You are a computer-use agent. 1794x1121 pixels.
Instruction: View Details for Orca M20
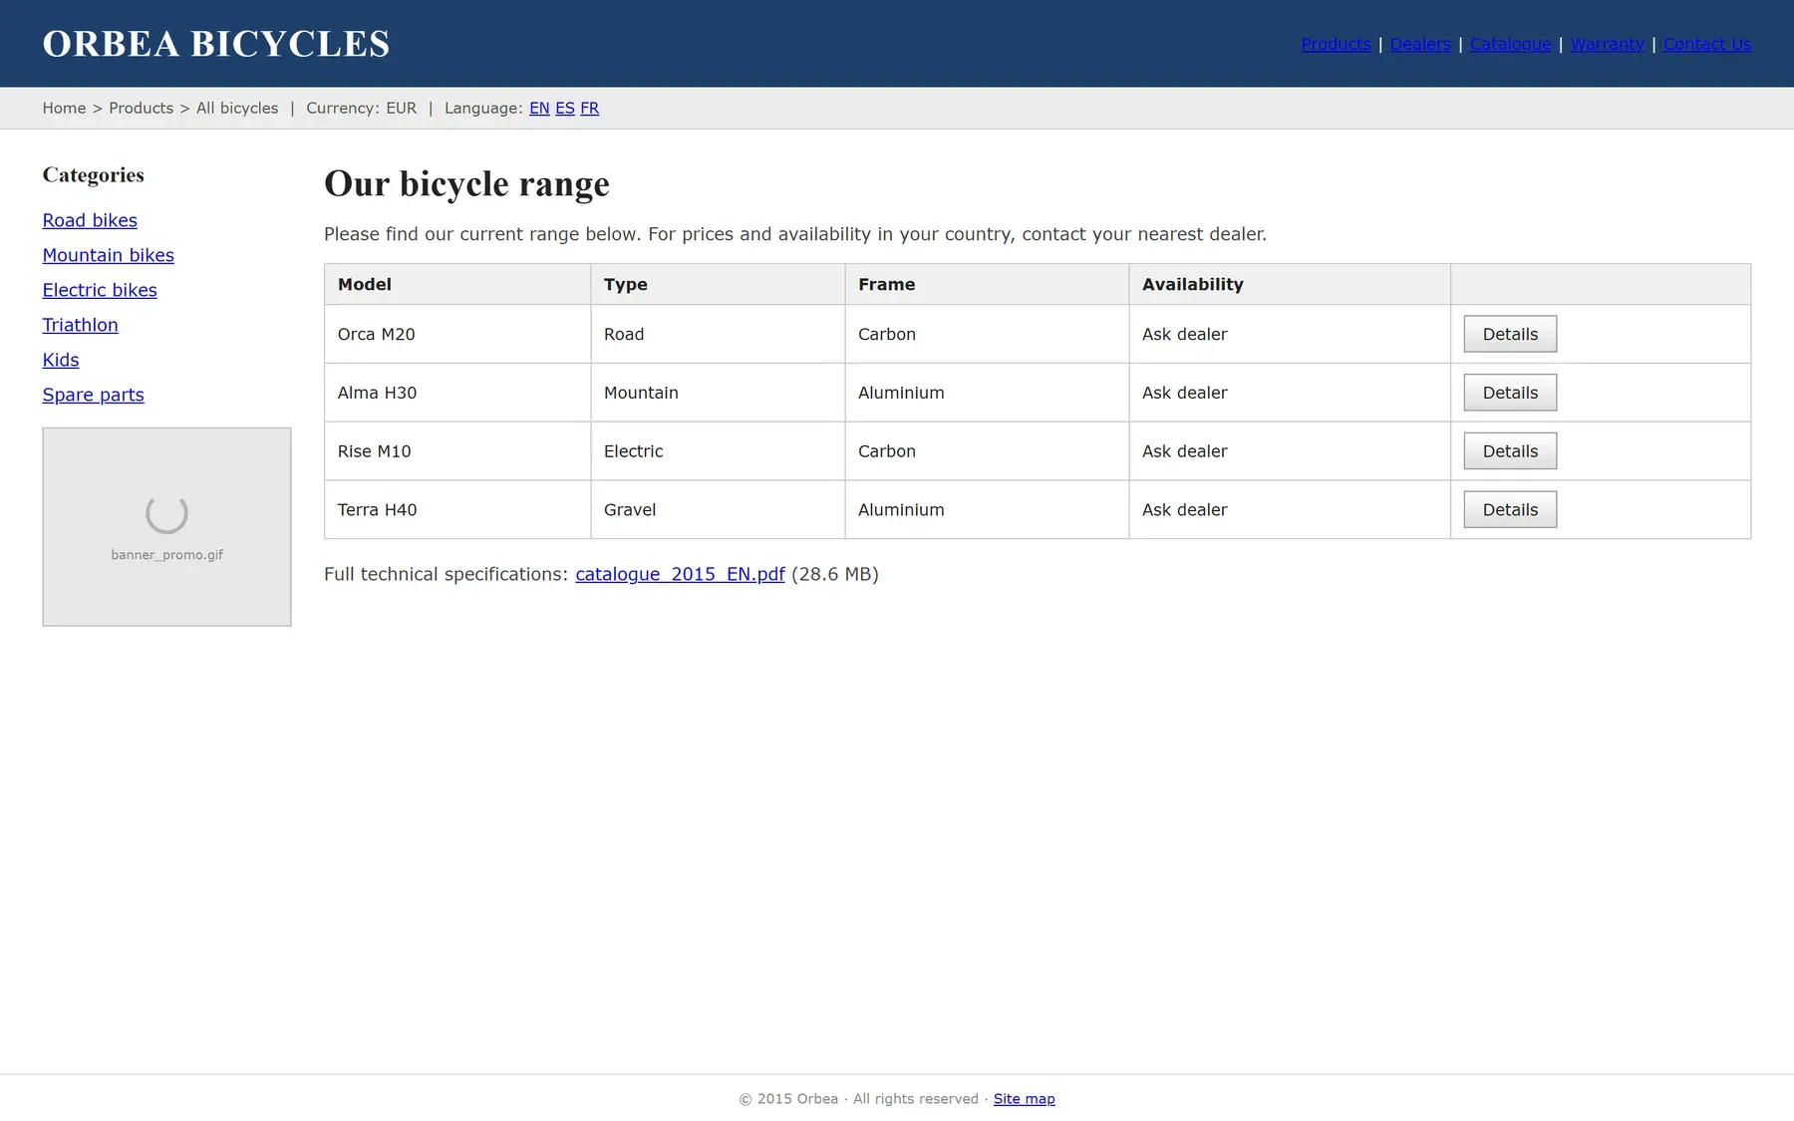[x=1510, y=334]
